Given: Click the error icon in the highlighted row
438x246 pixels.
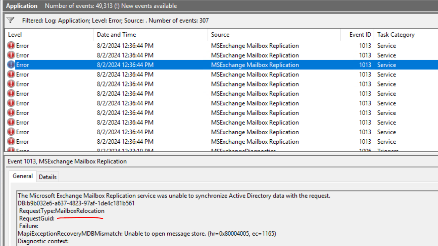Looking at the screenshot, I should (x=11, y=65).
